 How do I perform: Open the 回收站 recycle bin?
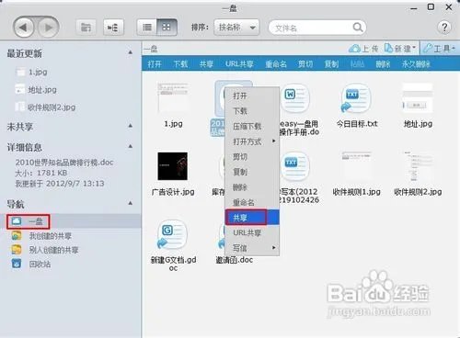pyautogui.click(x=31, y=264)
